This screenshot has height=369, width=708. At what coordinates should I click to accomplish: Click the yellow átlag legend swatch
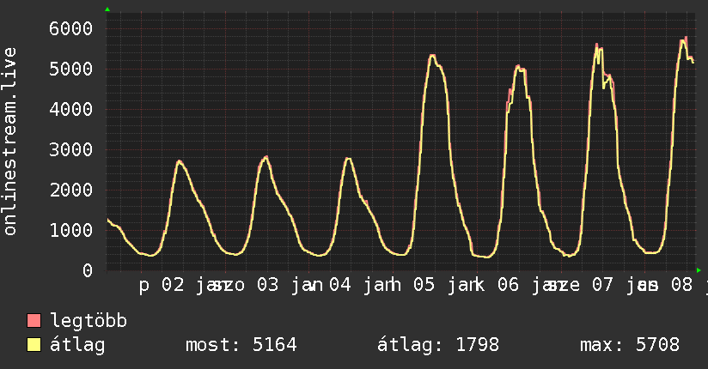(34, 344)
